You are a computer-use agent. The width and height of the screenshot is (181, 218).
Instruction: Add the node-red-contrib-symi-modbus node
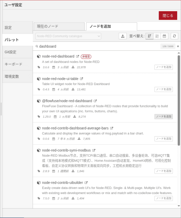coord(164,171)
